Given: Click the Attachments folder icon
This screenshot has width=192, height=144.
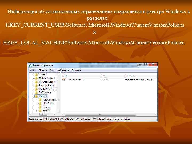Looking at the screenshot, I should 40,100.
